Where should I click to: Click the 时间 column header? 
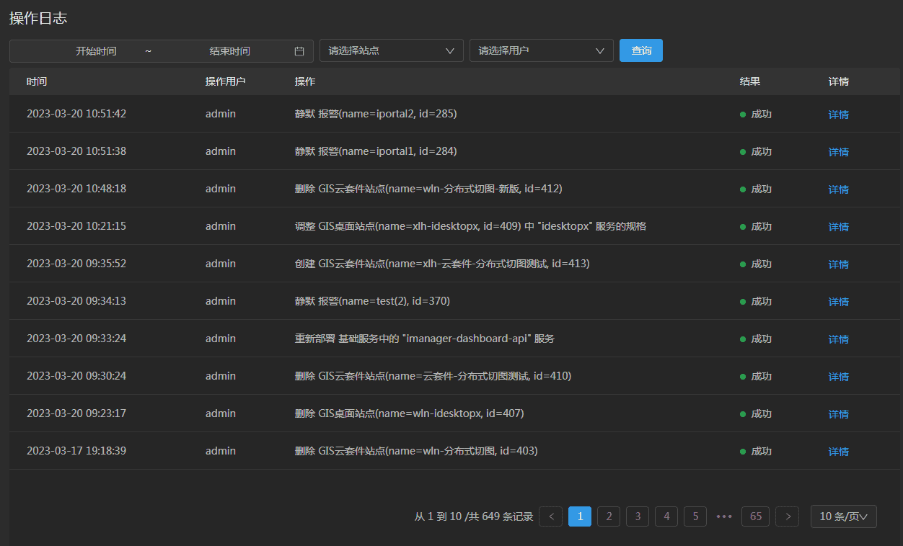(x=37, y=82)
